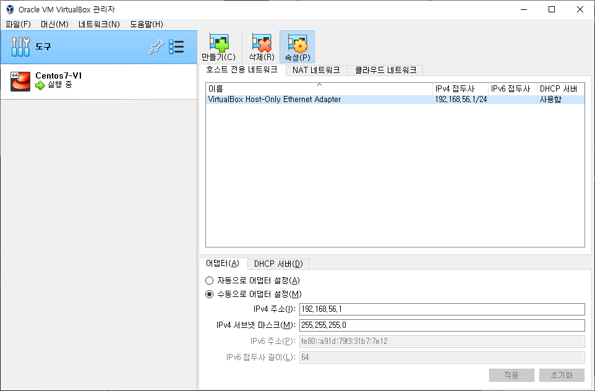Select 자동으로 어댑터 설정(A) radio button
The height and width of the screenshot is (391, 595).
click(x=210, y=280)
